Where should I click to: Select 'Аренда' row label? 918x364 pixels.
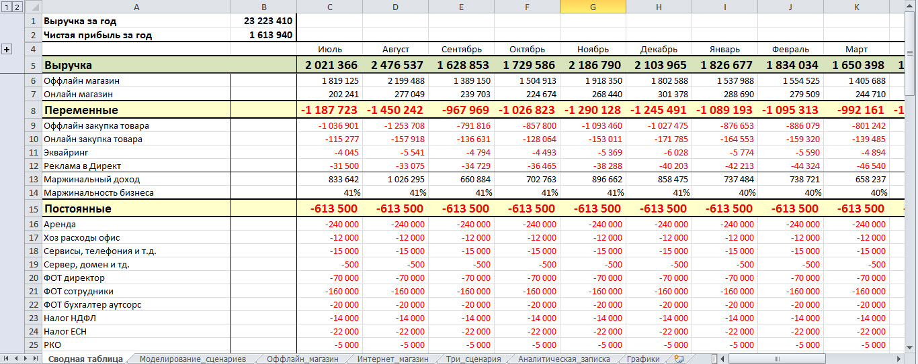(136, 224)
